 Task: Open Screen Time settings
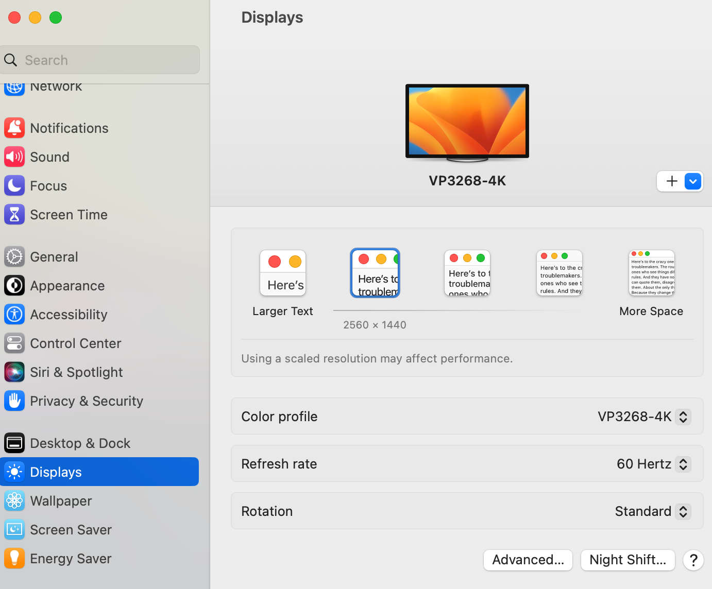69,214
